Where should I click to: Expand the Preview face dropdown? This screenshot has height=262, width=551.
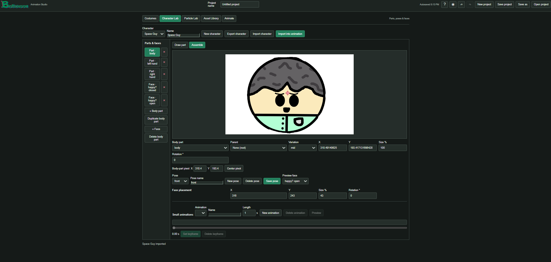click(295, 181)
